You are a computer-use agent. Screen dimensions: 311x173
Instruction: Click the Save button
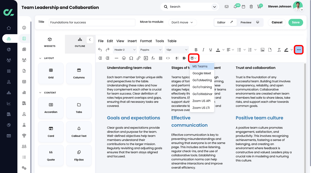[296, 22]
